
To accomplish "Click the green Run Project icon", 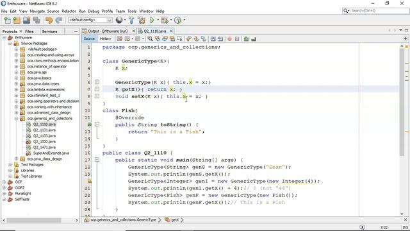I will pos(152,20).
